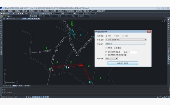Select the line tool in left toolbar

pyautogui.click(x=1, y=19)
